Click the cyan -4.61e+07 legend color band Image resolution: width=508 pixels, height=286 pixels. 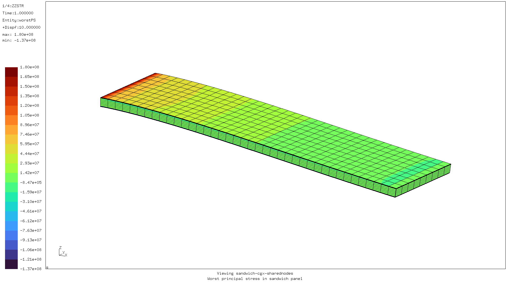point(11,207)
